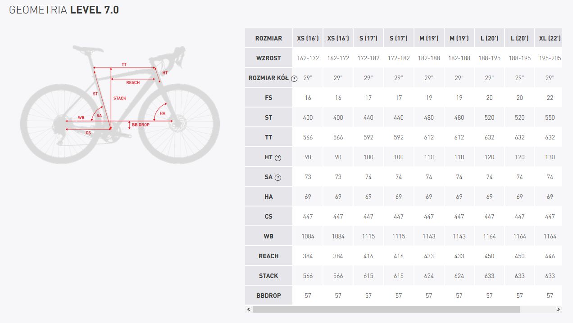Click the REACH row label
The image size is (573, 323).
(268, 256)
